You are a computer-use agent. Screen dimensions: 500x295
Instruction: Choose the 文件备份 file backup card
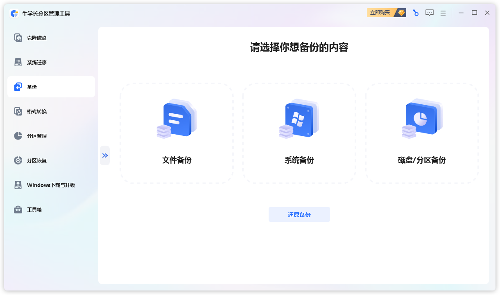[x=176, y=133]
